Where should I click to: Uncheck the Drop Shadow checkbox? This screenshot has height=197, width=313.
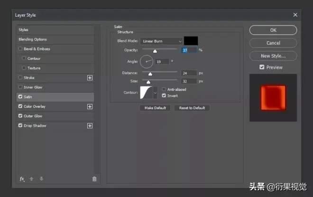pyautogui.click(x=20, y=125)
